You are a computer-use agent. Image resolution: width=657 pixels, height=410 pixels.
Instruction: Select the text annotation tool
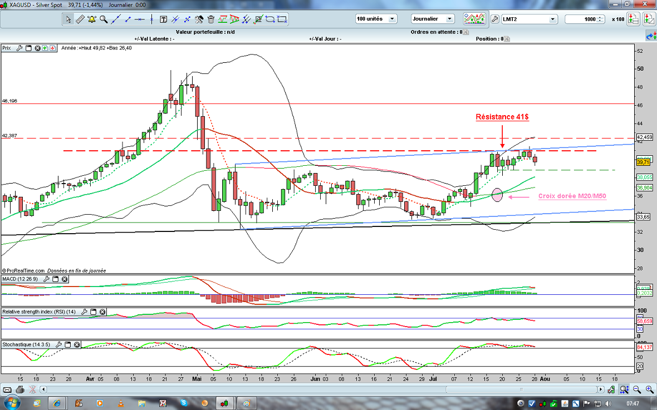click(x=163, y=19)
